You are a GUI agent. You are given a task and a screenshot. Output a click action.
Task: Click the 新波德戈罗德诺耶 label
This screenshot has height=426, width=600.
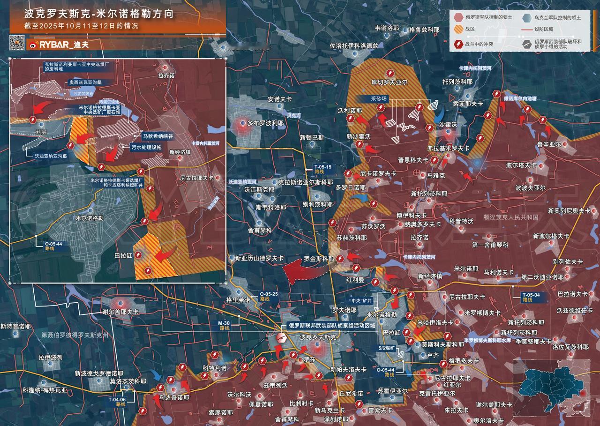click(x=99, y=374)
